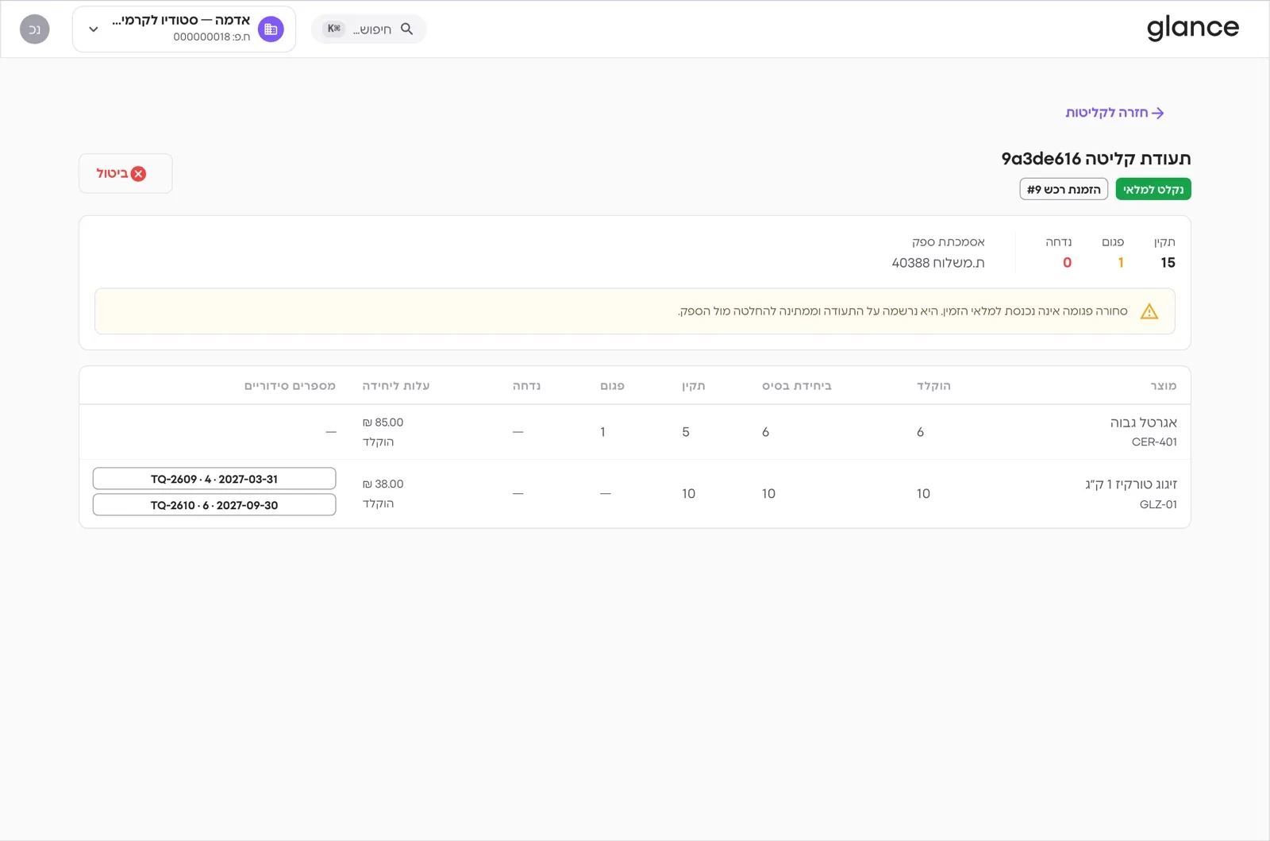Click the unit cost ₪ 85.00

tap(383, 422)
